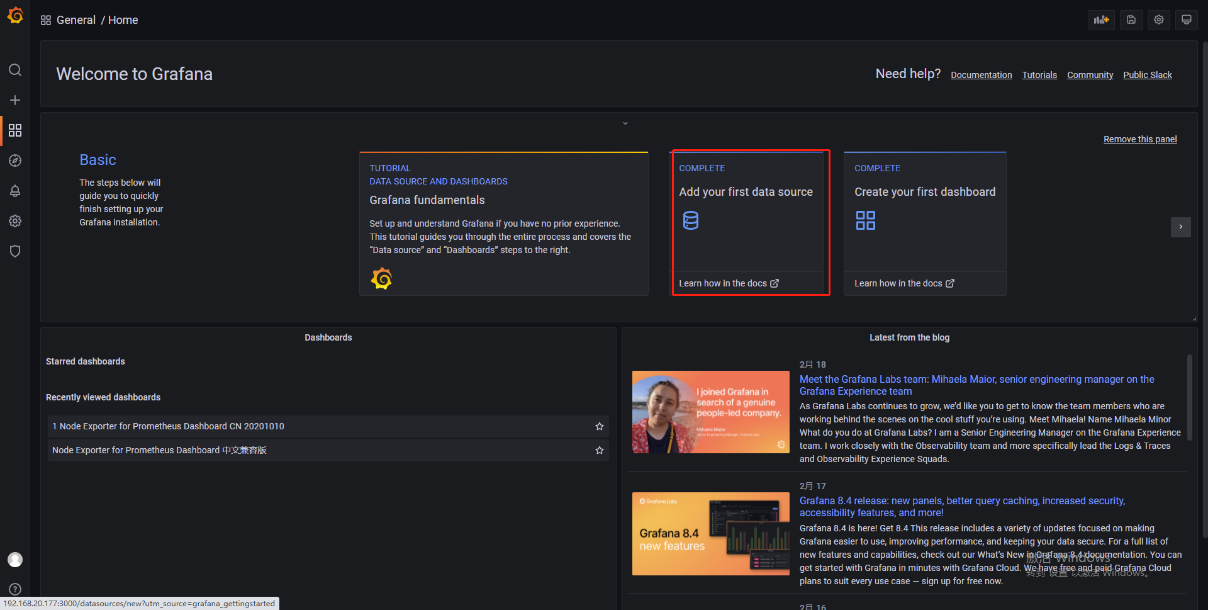Screen dimensions: 1208x610
Task: Star the 1 Node Exporter CN 20201010 dashboard
Action: tap(600, 426)
